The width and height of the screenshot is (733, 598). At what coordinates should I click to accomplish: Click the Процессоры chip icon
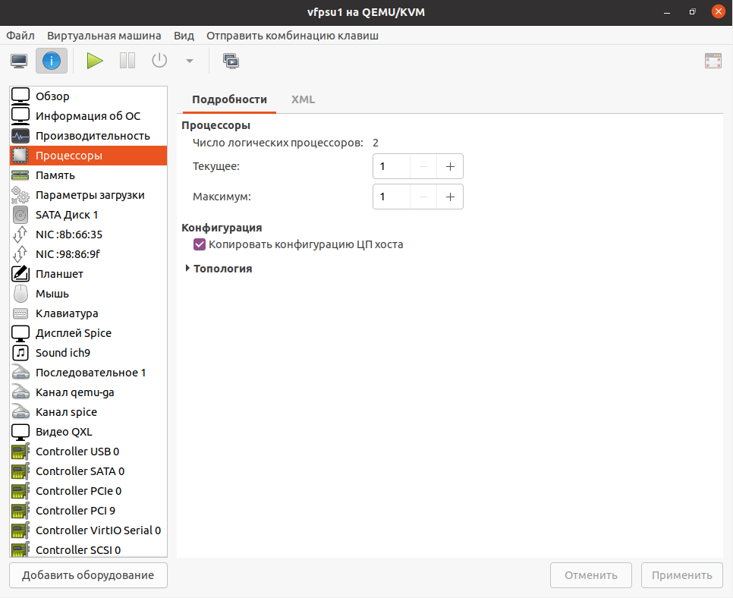point(20,156)
